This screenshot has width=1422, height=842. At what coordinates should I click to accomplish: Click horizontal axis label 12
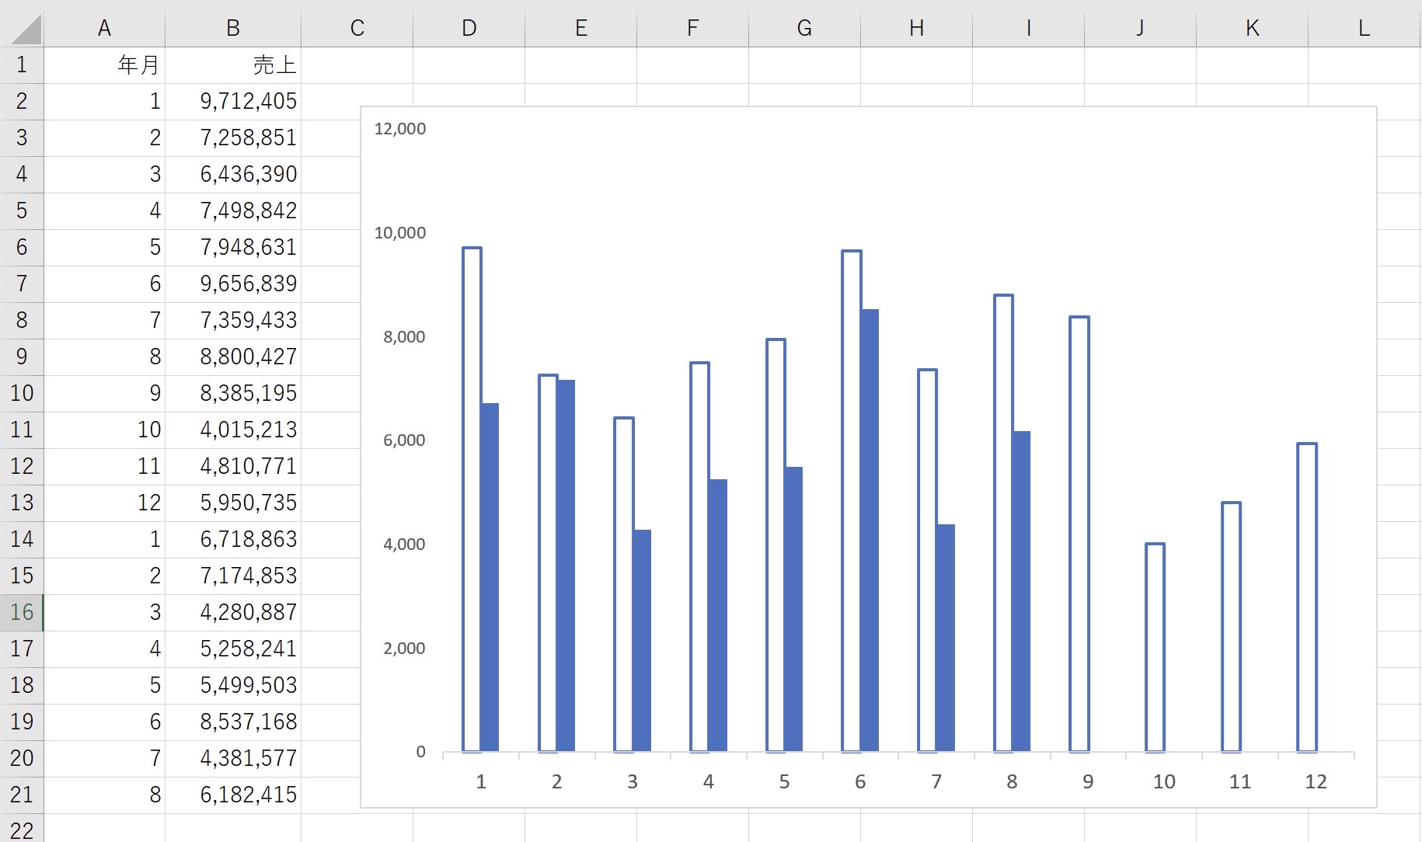[1316, 781]
